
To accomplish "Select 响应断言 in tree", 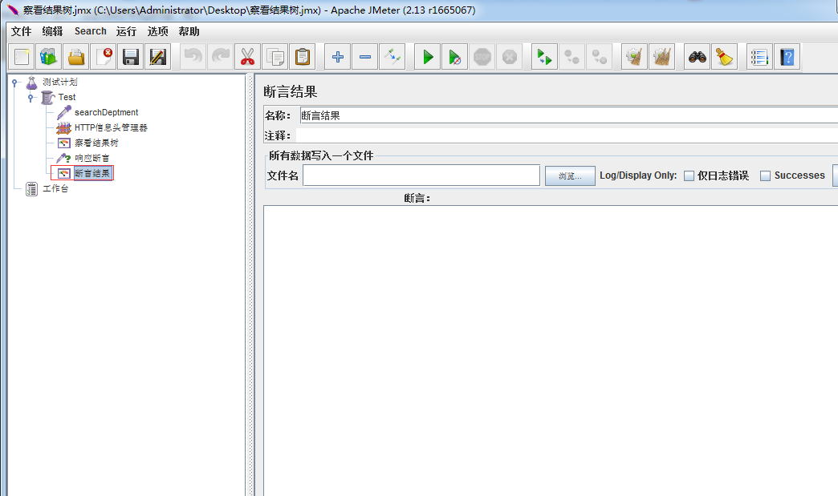I will click(92, 159).
